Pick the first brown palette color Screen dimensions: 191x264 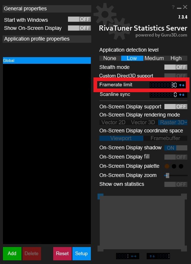[x=167, y=166]
